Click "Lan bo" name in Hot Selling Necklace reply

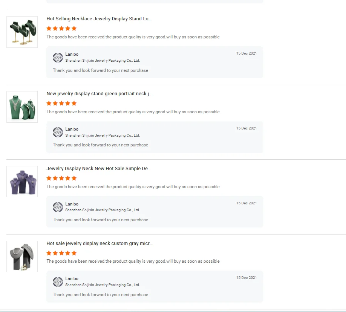click(72, 54)
